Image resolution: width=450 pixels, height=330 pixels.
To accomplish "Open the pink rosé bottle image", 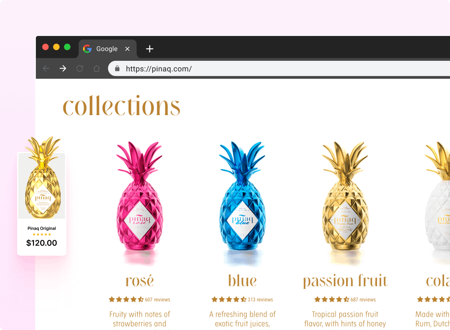I will 139,203.
